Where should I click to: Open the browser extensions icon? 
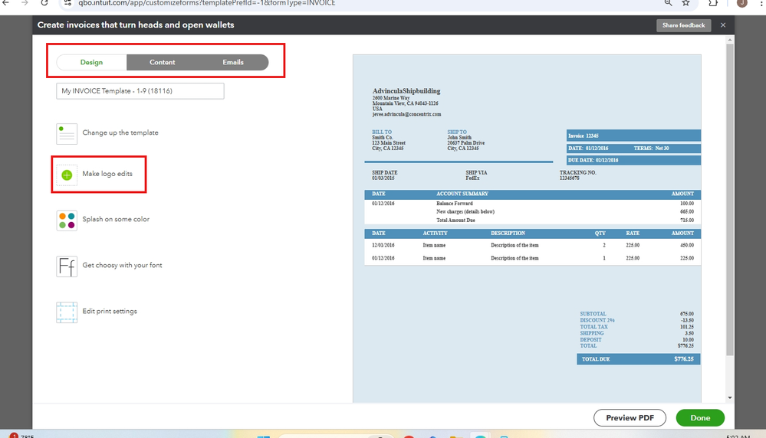[713, 3]
